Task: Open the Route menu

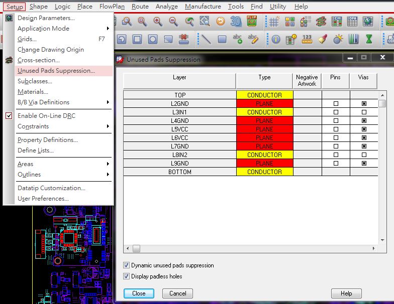Action: pyautogui.click(x=140, y=7)
